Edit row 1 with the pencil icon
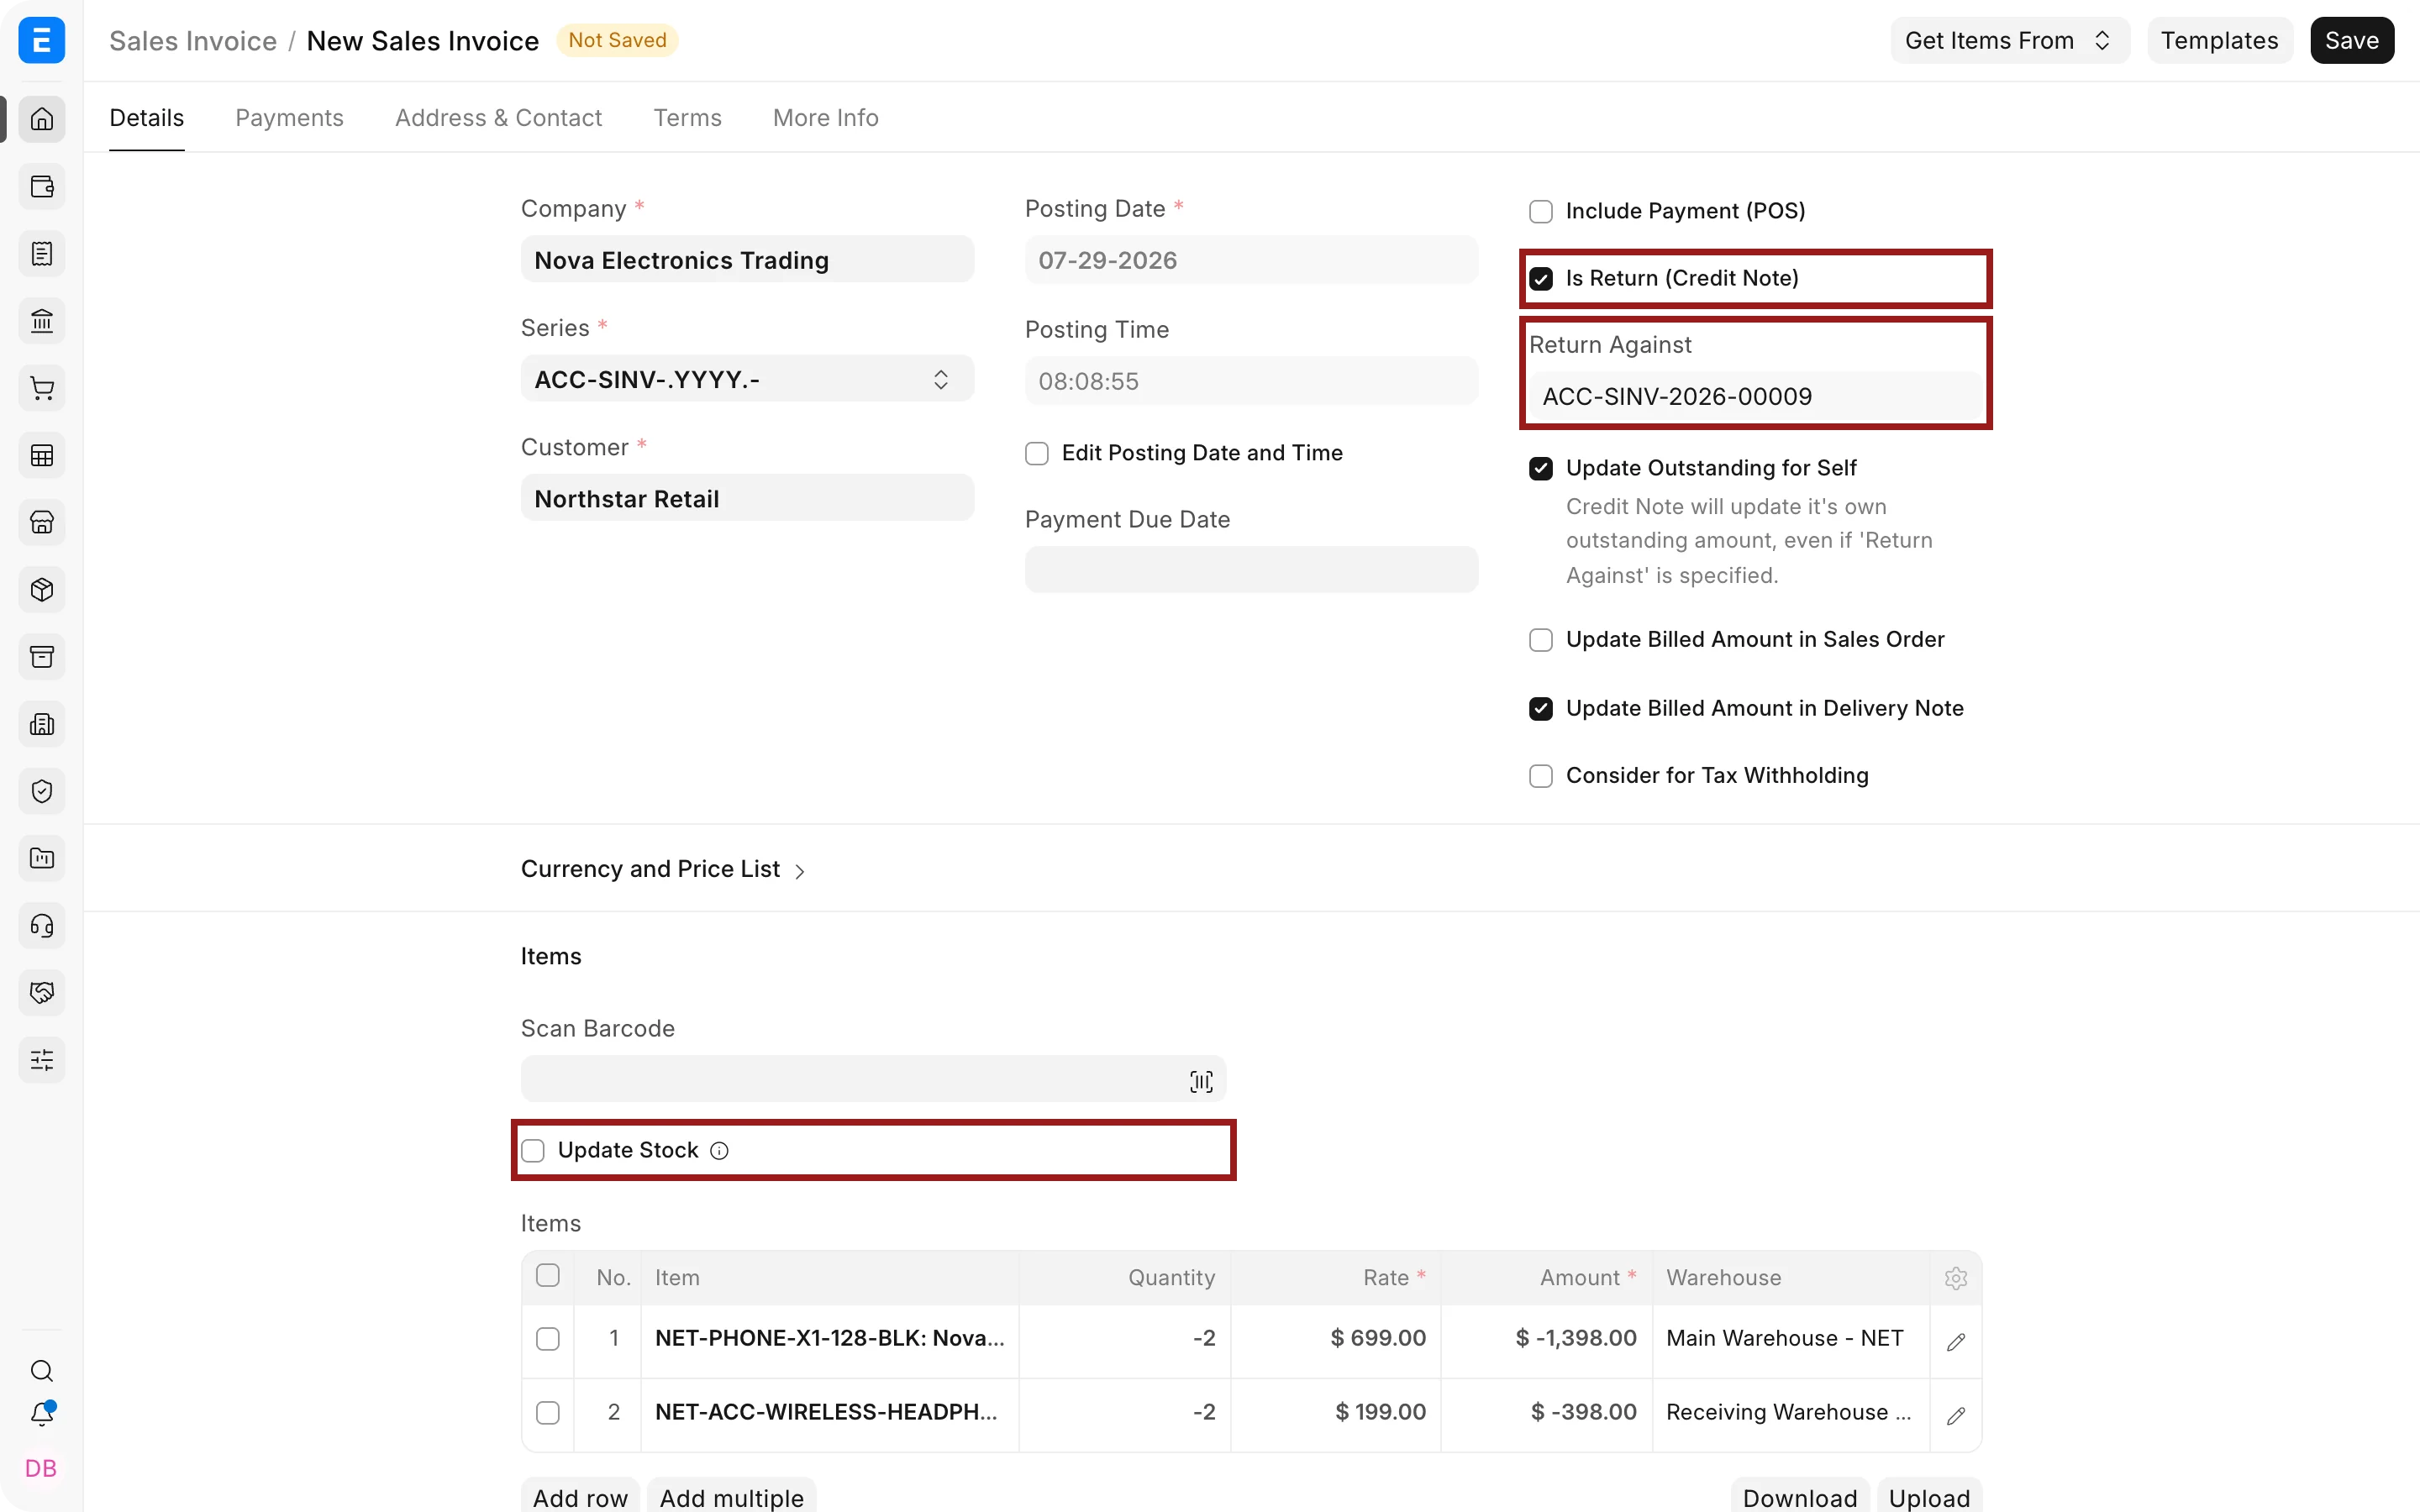This screenshot has height=1512, width=2420. point(1956,1341)
